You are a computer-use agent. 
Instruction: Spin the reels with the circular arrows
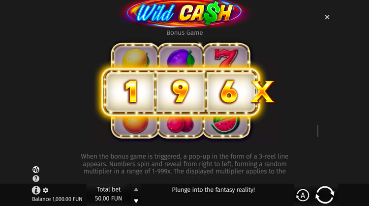(x=325, y=195)
